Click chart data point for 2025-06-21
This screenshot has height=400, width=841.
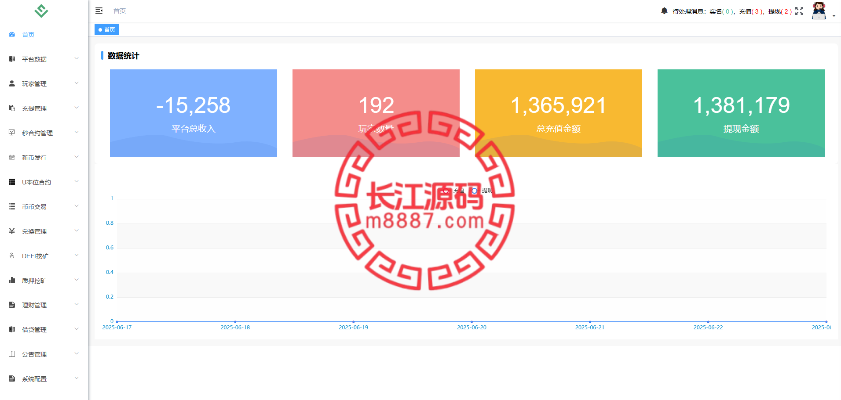pos(590,322)
